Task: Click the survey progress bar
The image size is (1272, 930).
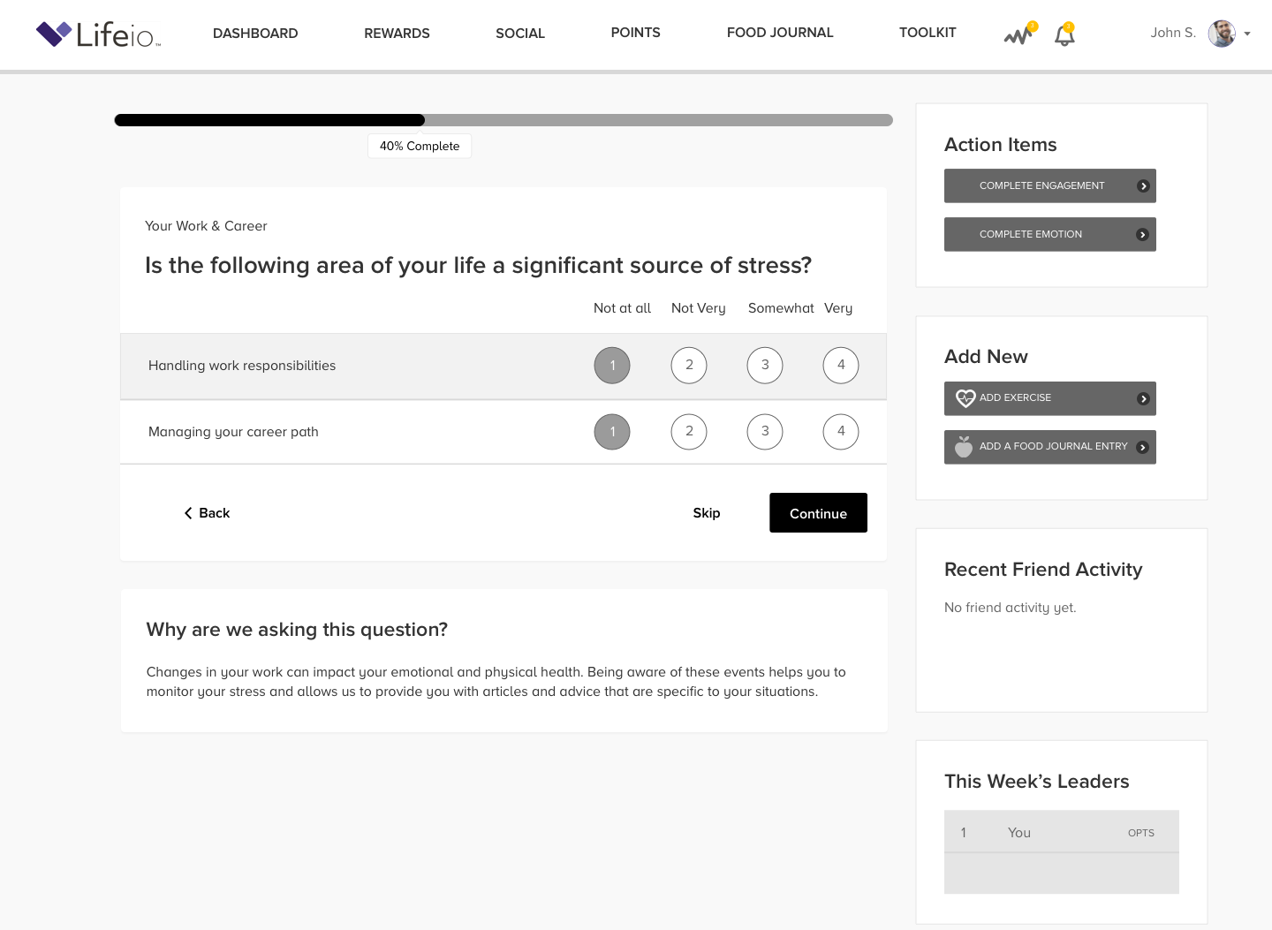Action: pyautogui.click(x=503, y=120)
